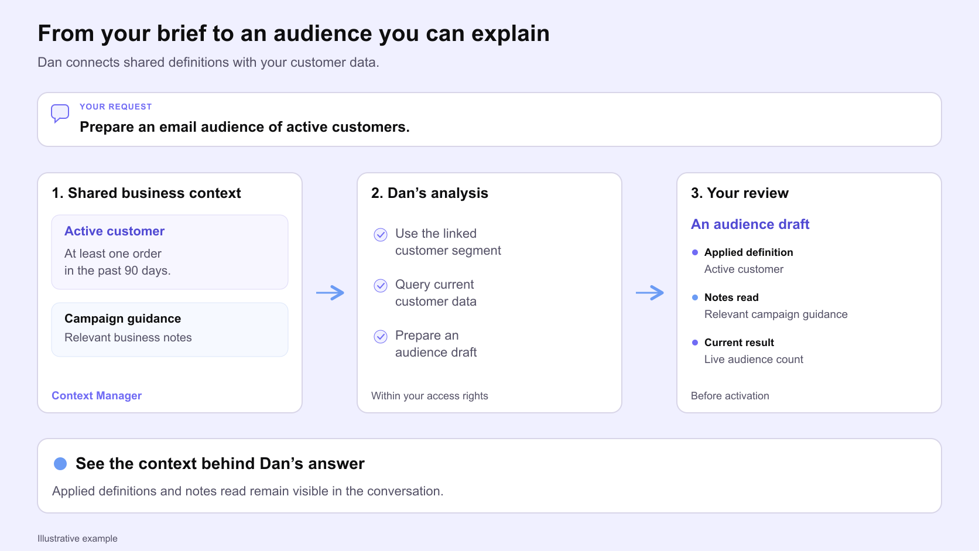Click Before activation note
The height and width of the screenshot is (551, 979).
[730, 396]
